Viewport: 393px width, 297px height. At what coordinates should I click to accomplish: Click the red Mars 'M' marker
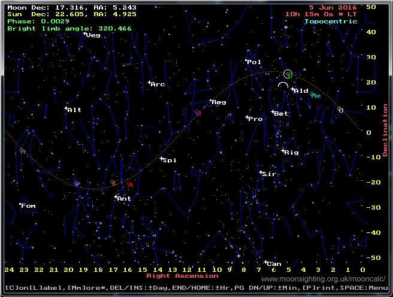(130, 185)
